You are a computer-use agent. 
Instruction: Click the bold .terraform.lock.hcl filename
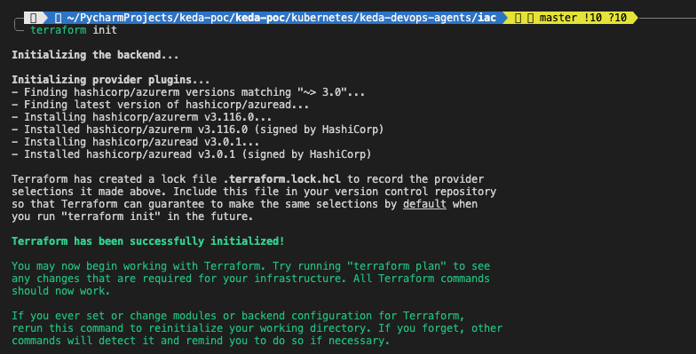[x=282, y=179]
